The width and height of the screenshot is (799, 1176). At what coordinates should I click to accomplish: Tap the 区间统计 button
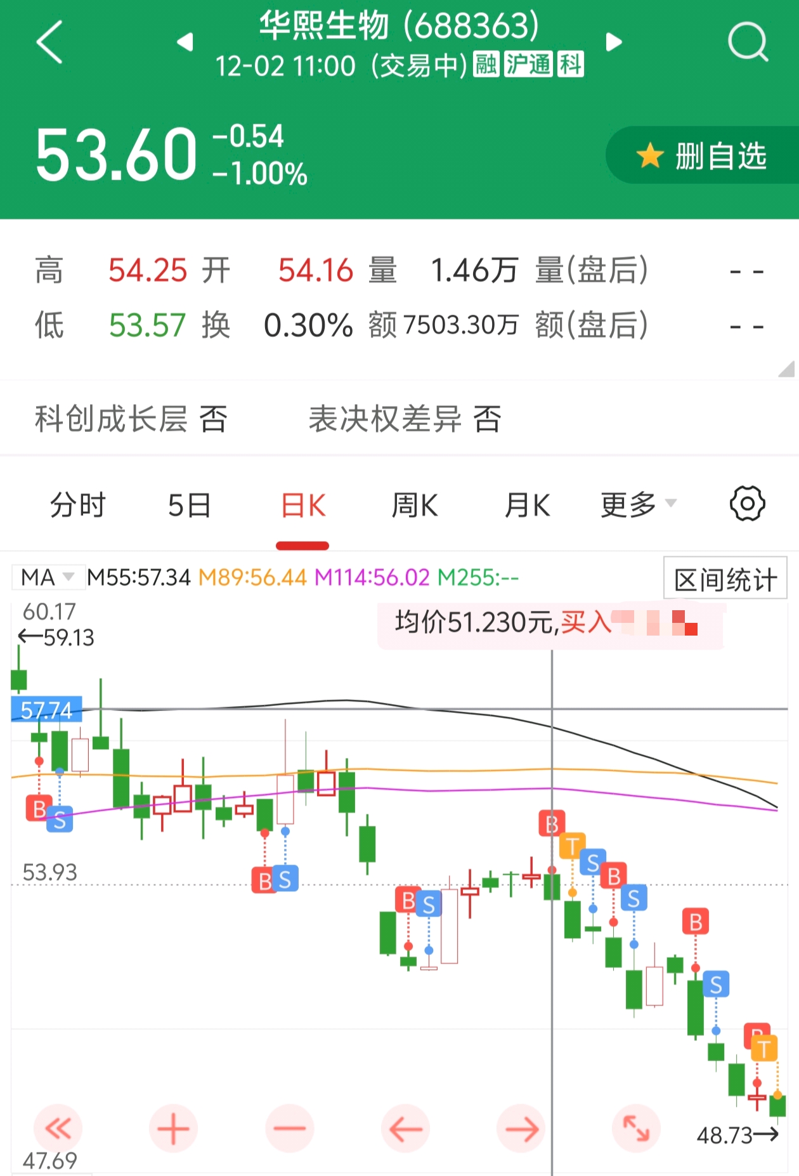coord(725,578)
